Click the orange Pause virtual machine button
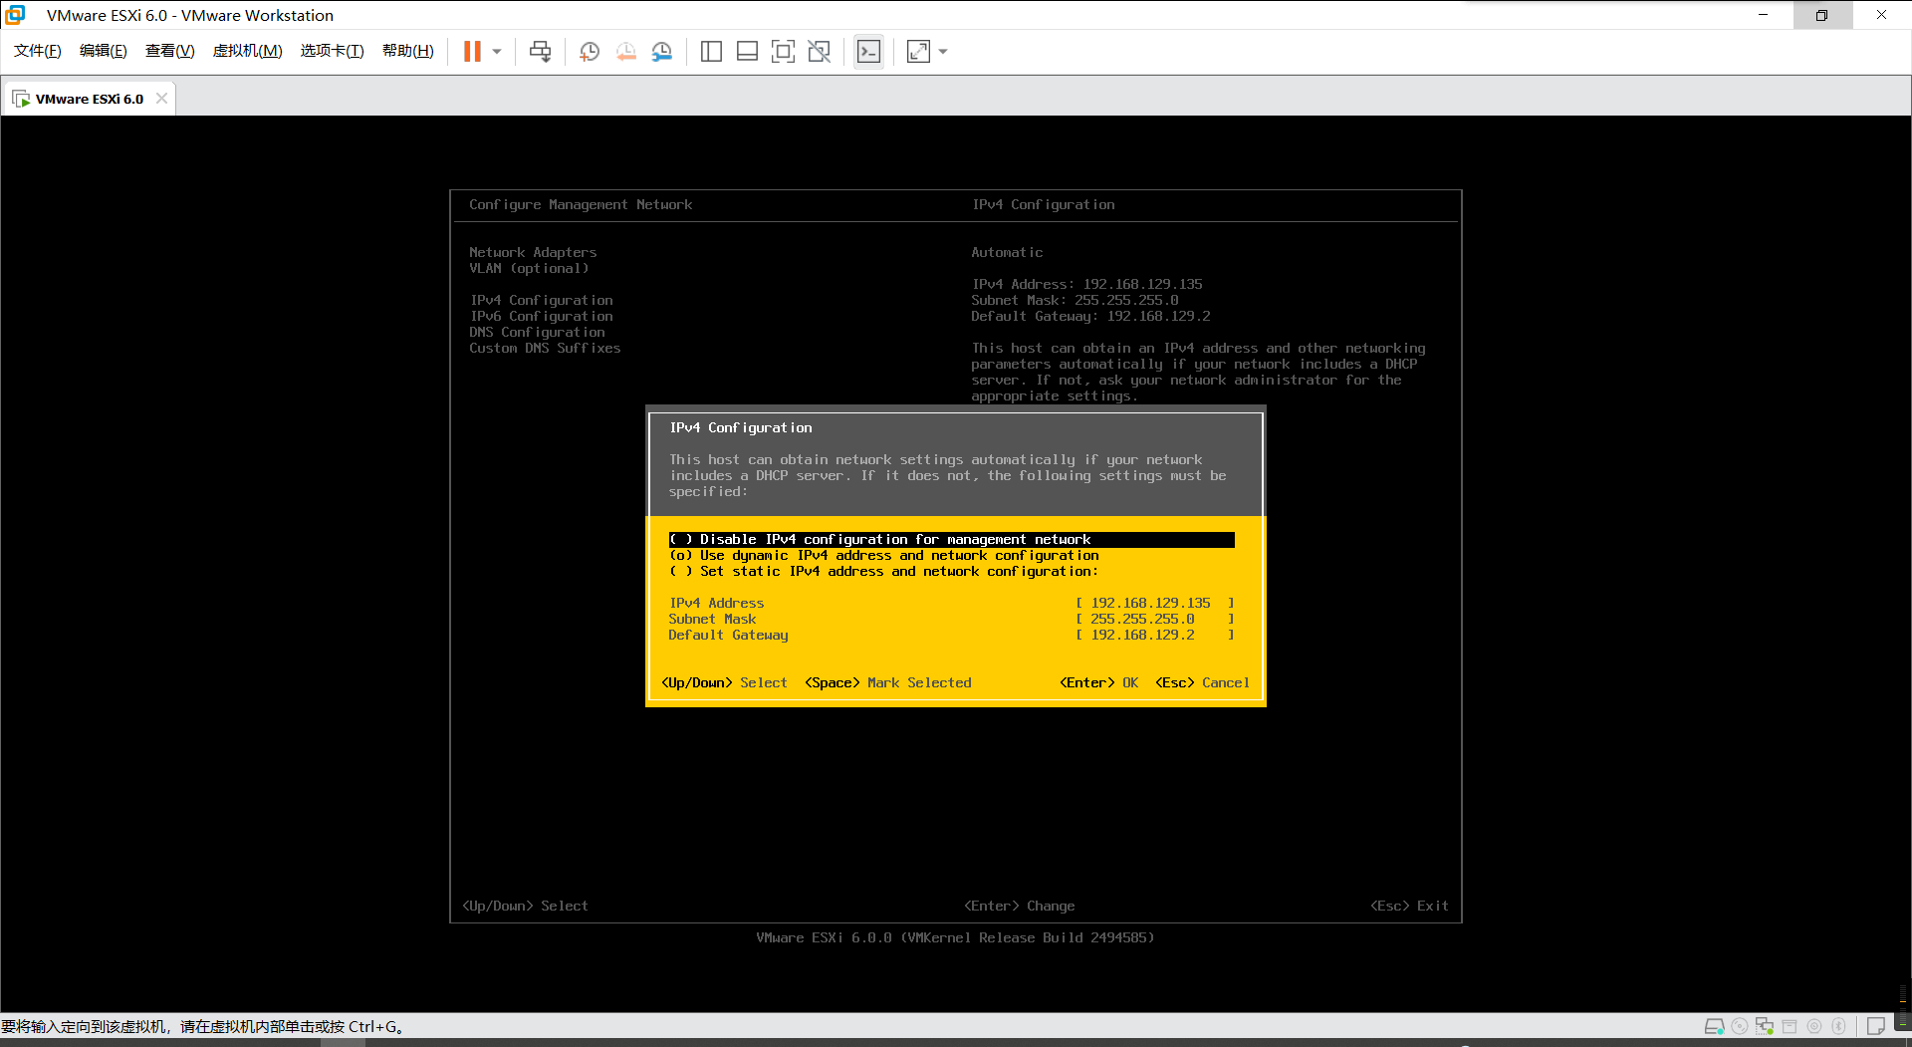1912x1047 pixels. (472, 51)
